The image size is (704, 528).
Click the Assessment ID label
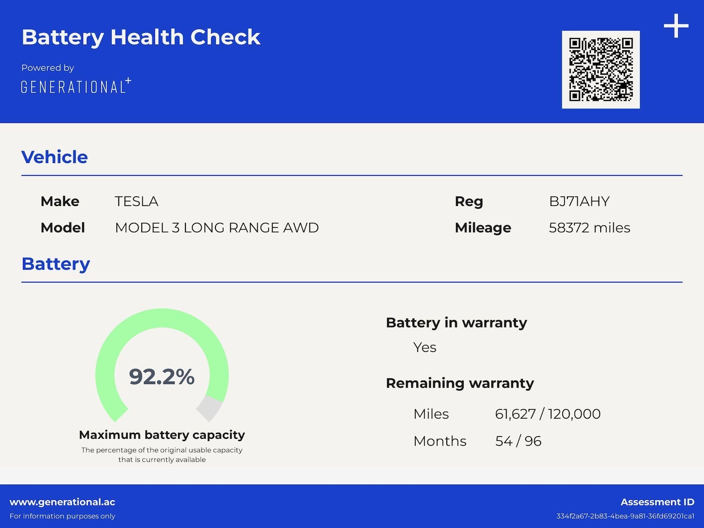(658, 502)
